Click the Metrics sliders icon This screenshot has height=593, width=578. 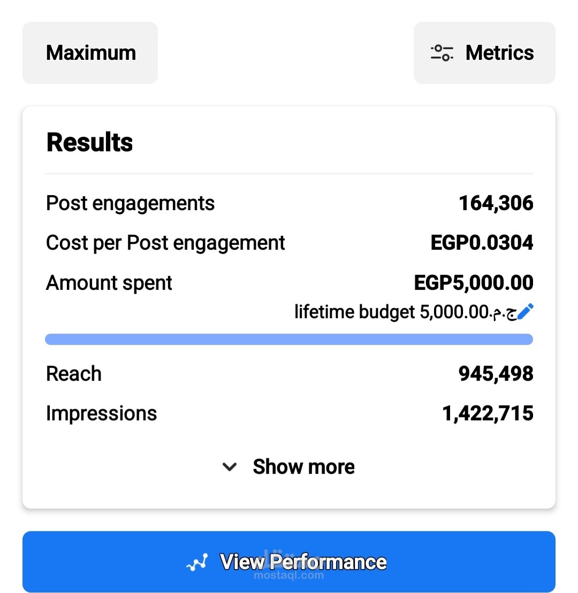pyautogui.click(x=442, y=52)
